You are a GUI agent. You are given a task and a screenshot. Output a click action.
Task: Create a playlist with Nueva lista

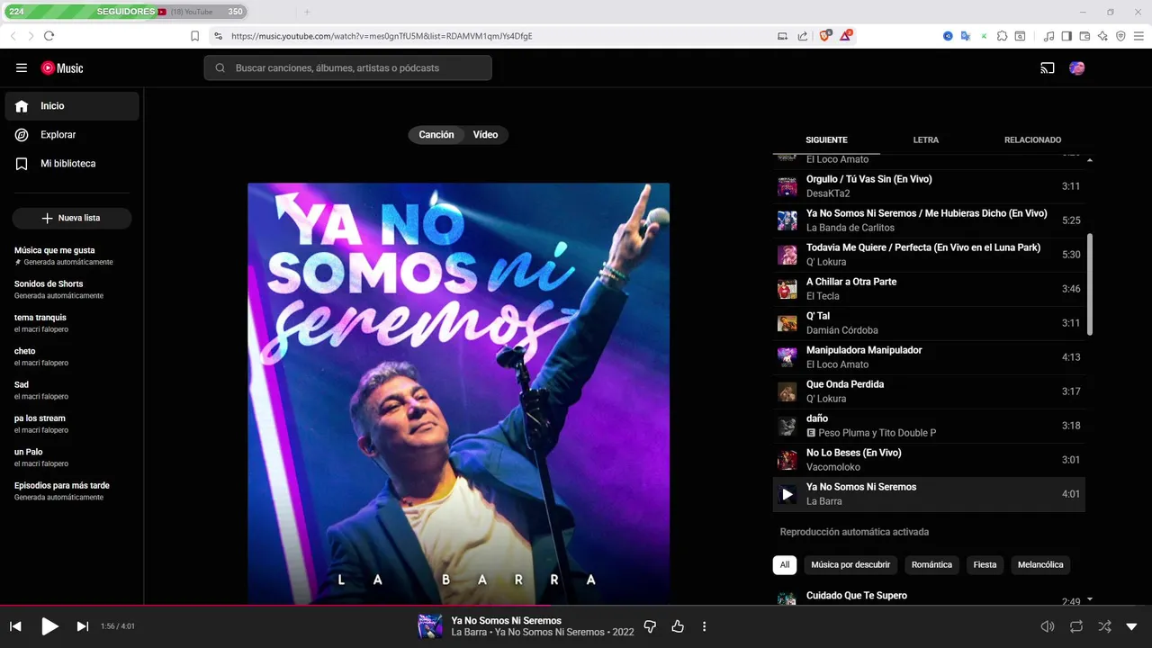pos(72,218)
